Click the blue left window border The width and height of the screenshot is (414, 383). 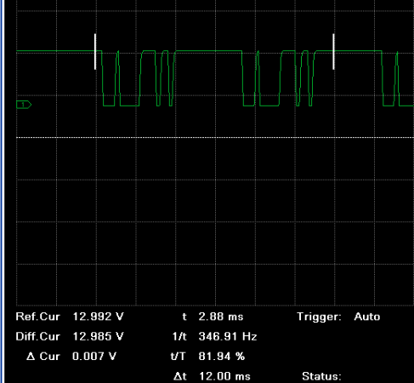coord(3,191)
